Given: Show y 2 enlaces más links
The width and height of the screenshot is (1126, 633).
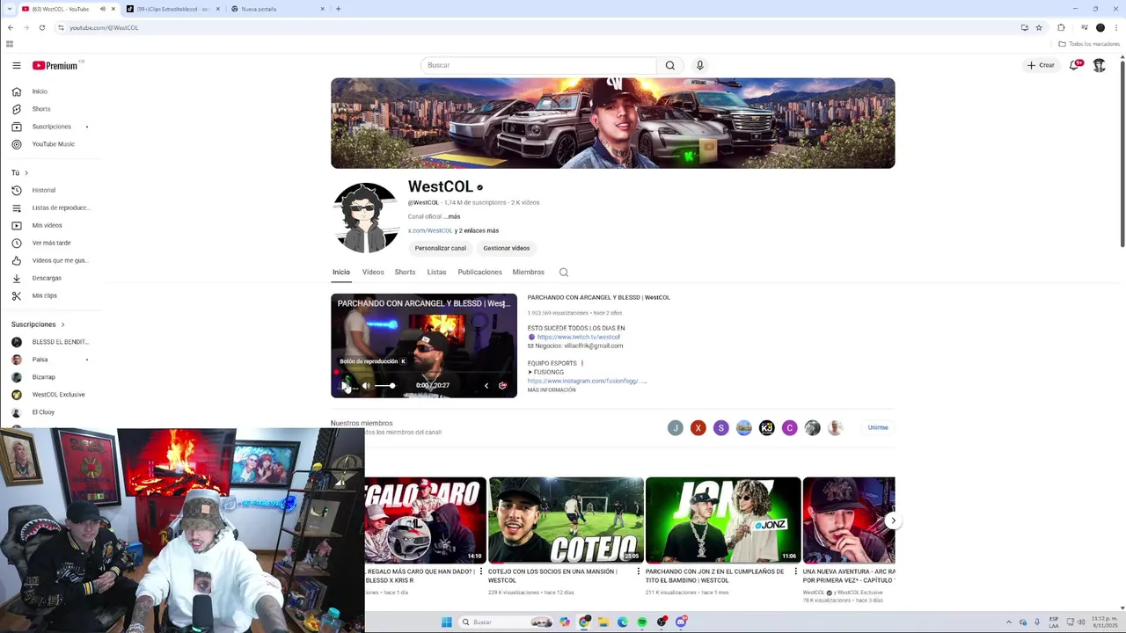Looking at the screenshot, I should click(477, 230).
